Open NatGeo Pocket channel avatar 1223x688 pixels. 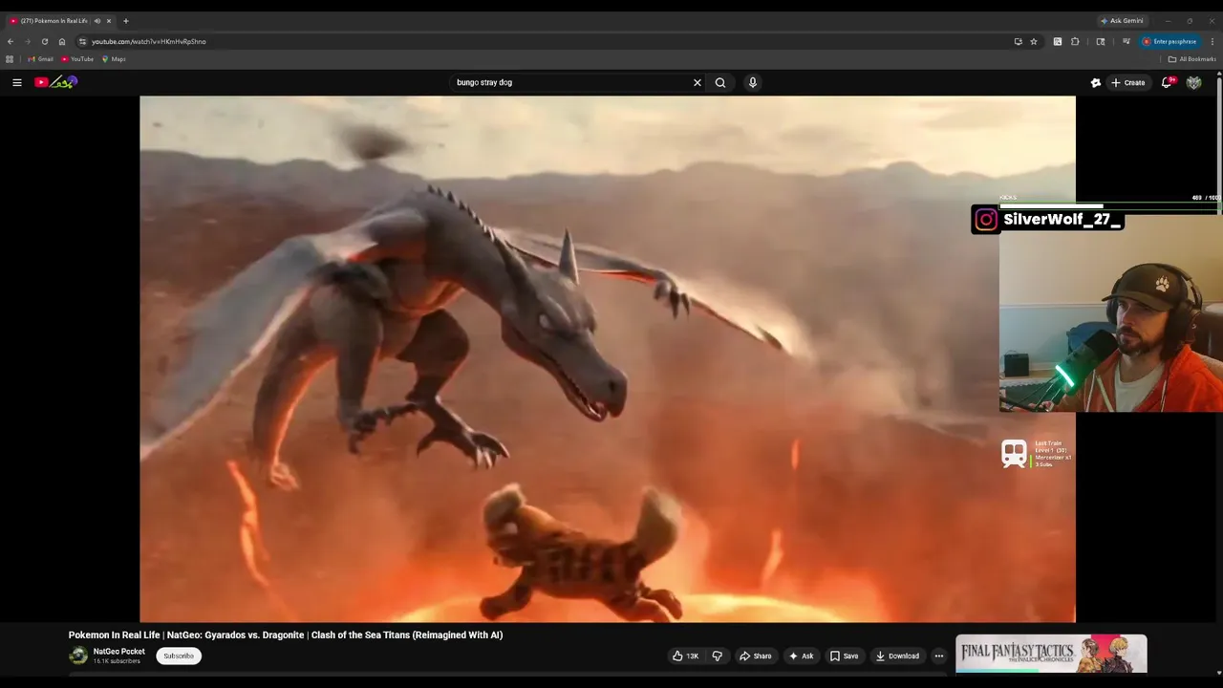78,656
